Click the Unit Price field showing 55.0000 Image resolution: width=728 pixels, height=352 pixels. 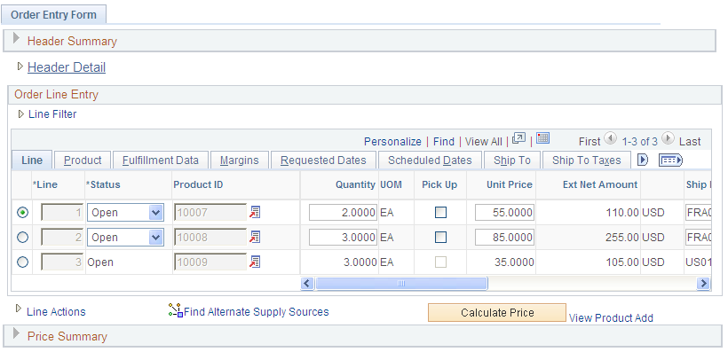(504, 213)
